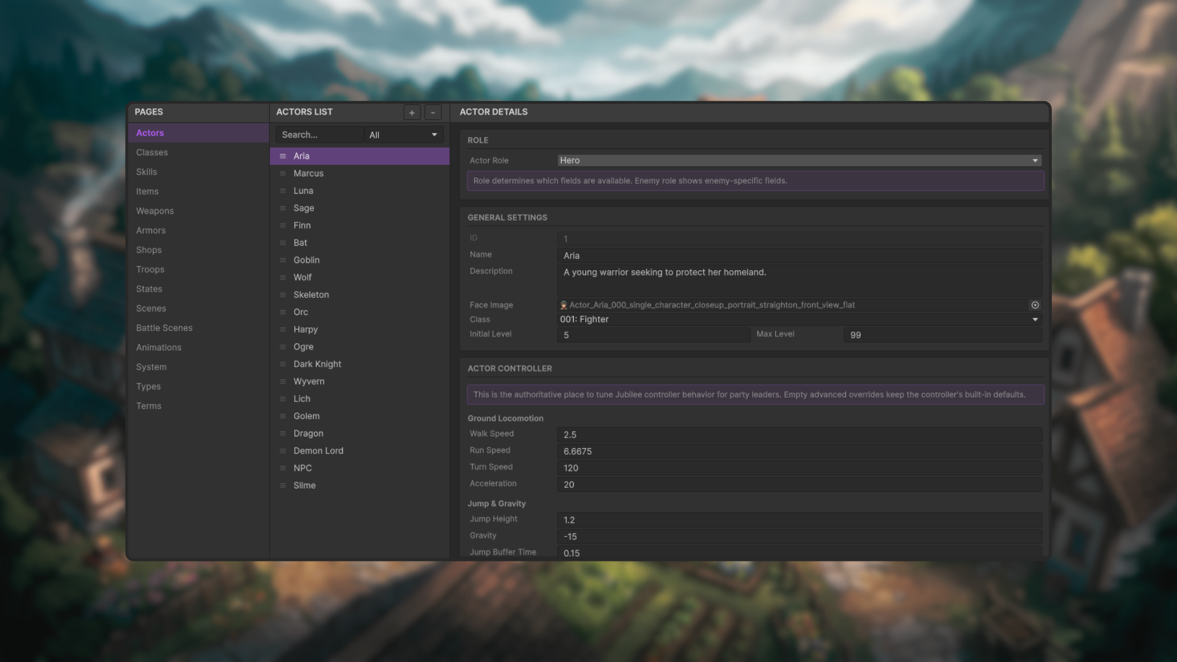Select the Actors page
The width and height of the screenshot is (1177, 662).
click(x=199, y=133)
